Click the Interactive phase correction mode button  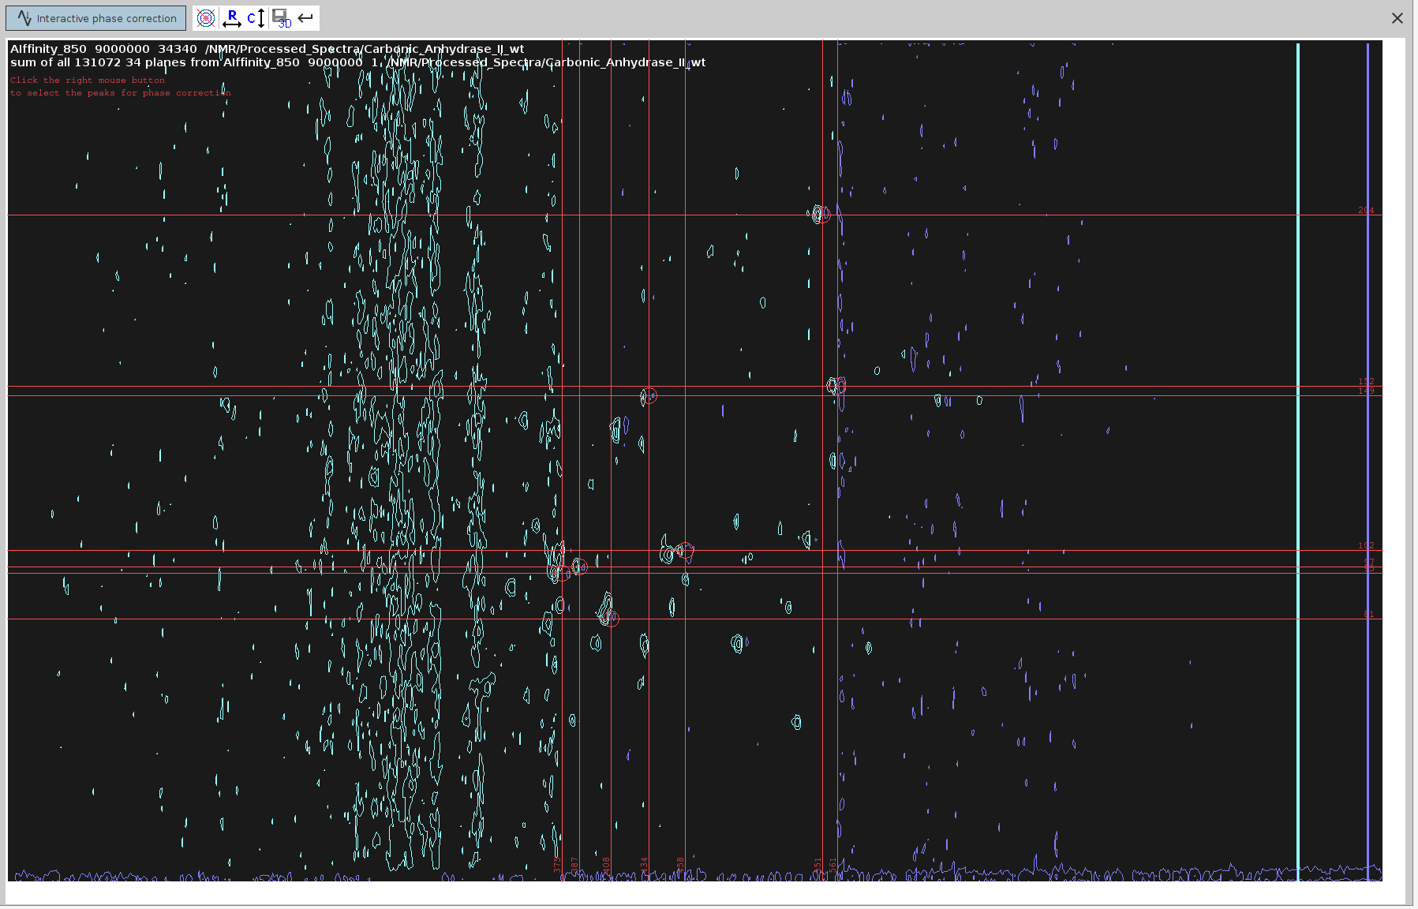click(96, 18)
